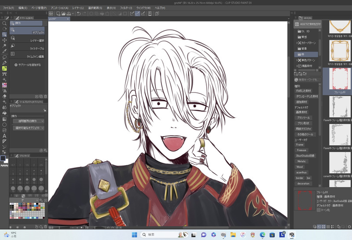This screenshot has width=352, height=240.
Task: Select the Blend tool icon
Action: click(4, 107)
